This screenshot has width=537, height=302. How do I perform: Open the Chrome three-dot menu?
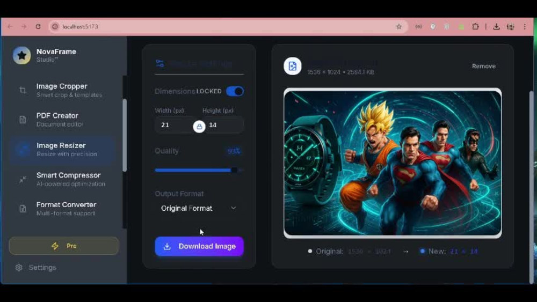(x=525, y=26)
